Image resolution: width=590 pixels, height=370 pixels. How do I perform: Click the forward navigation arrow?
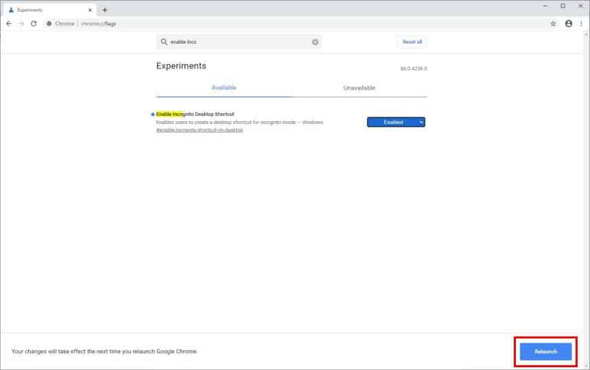click(x=21, y=24)
